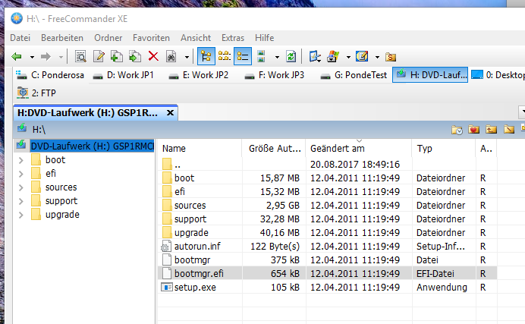Switch to drive F: Work JP3
Screen dimensions: 525x324
pyautogui.click(x=274, y=75)
